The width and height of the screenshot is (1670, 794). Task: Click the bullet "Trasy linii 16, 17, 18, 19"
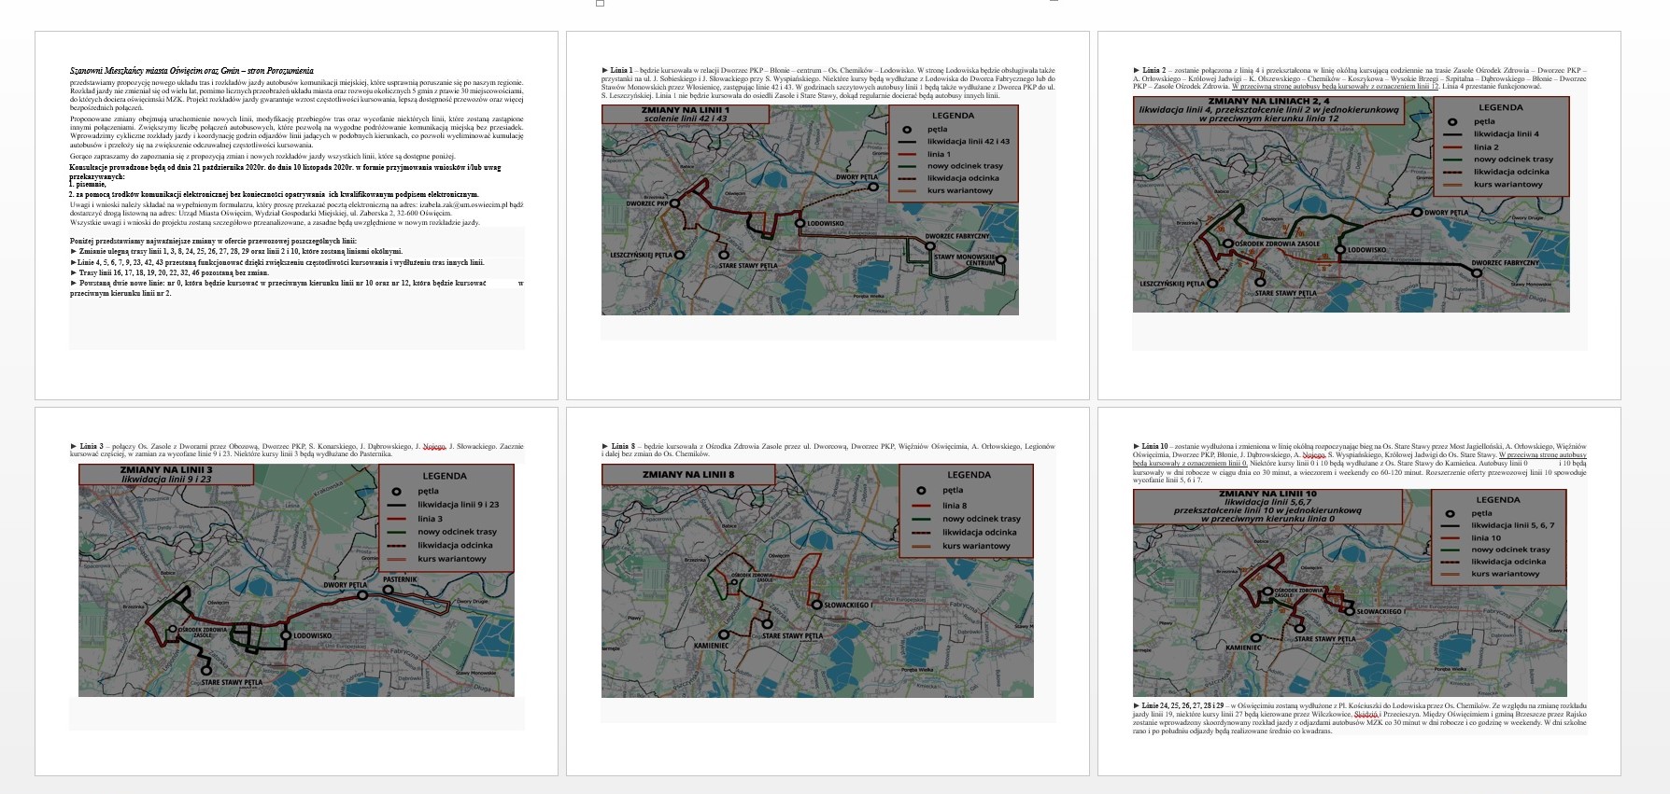point(169,272)
